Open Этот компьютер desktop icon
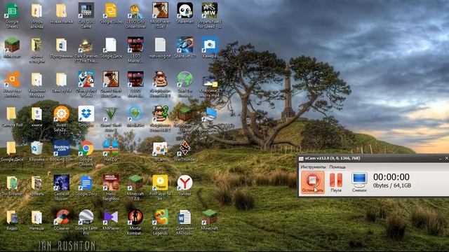This screenshot has height=252, width=449. 209,120
